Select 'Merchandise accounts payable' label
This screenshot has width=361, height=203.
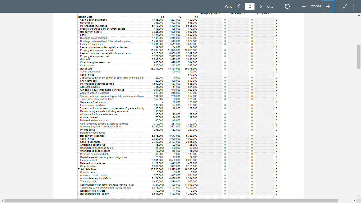(97, 84)
